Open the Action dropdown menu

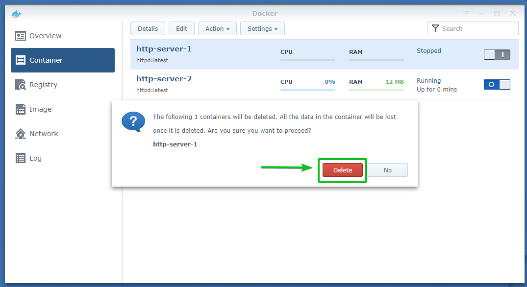217,28
